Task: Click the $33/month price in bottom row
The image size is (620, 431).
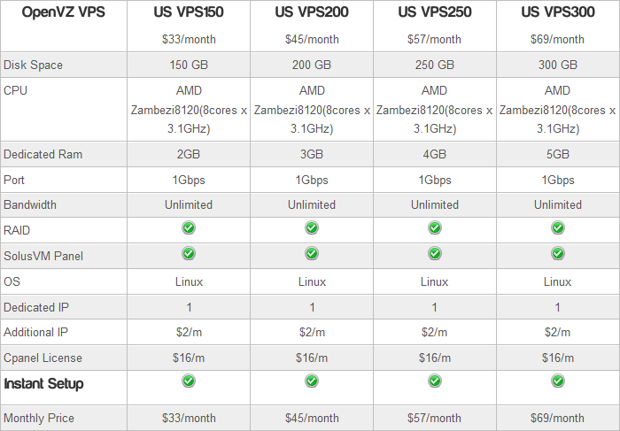Action: click(189, 418)
